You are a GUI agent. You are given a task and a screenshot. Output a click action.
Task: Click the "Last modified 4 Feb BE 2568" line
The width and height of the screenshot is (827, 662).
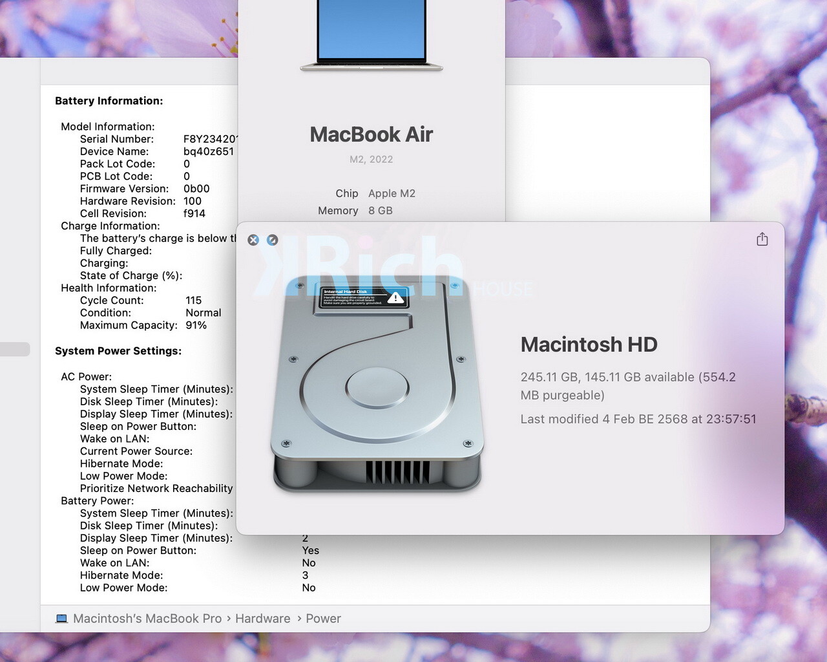point(638,419)
